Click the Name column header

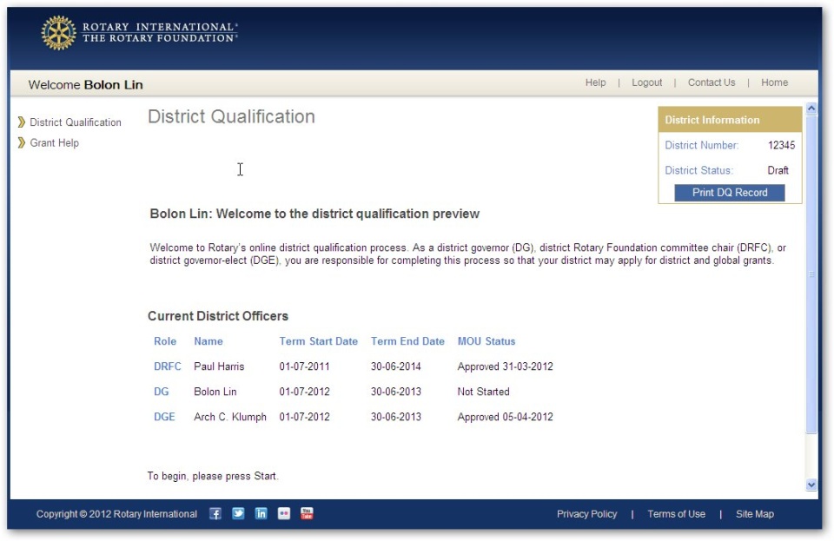208,341
